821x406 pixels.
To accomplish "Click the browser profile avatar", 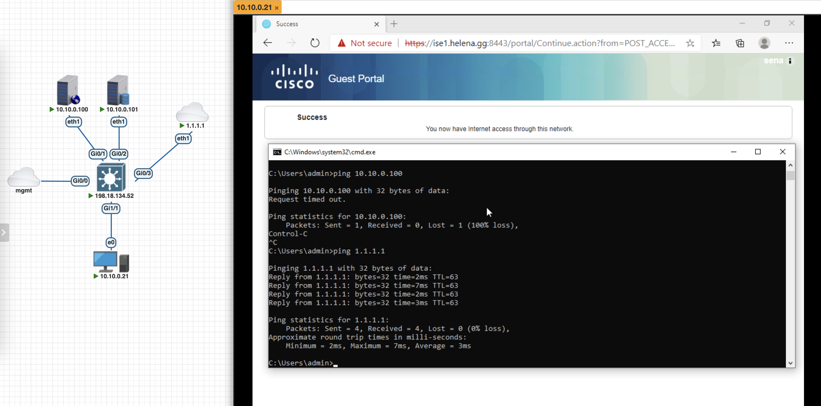I will 764,43.
